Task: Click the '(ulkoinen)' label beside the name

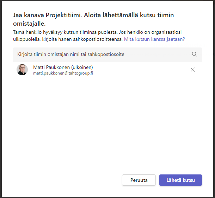Action: point(82,67)
